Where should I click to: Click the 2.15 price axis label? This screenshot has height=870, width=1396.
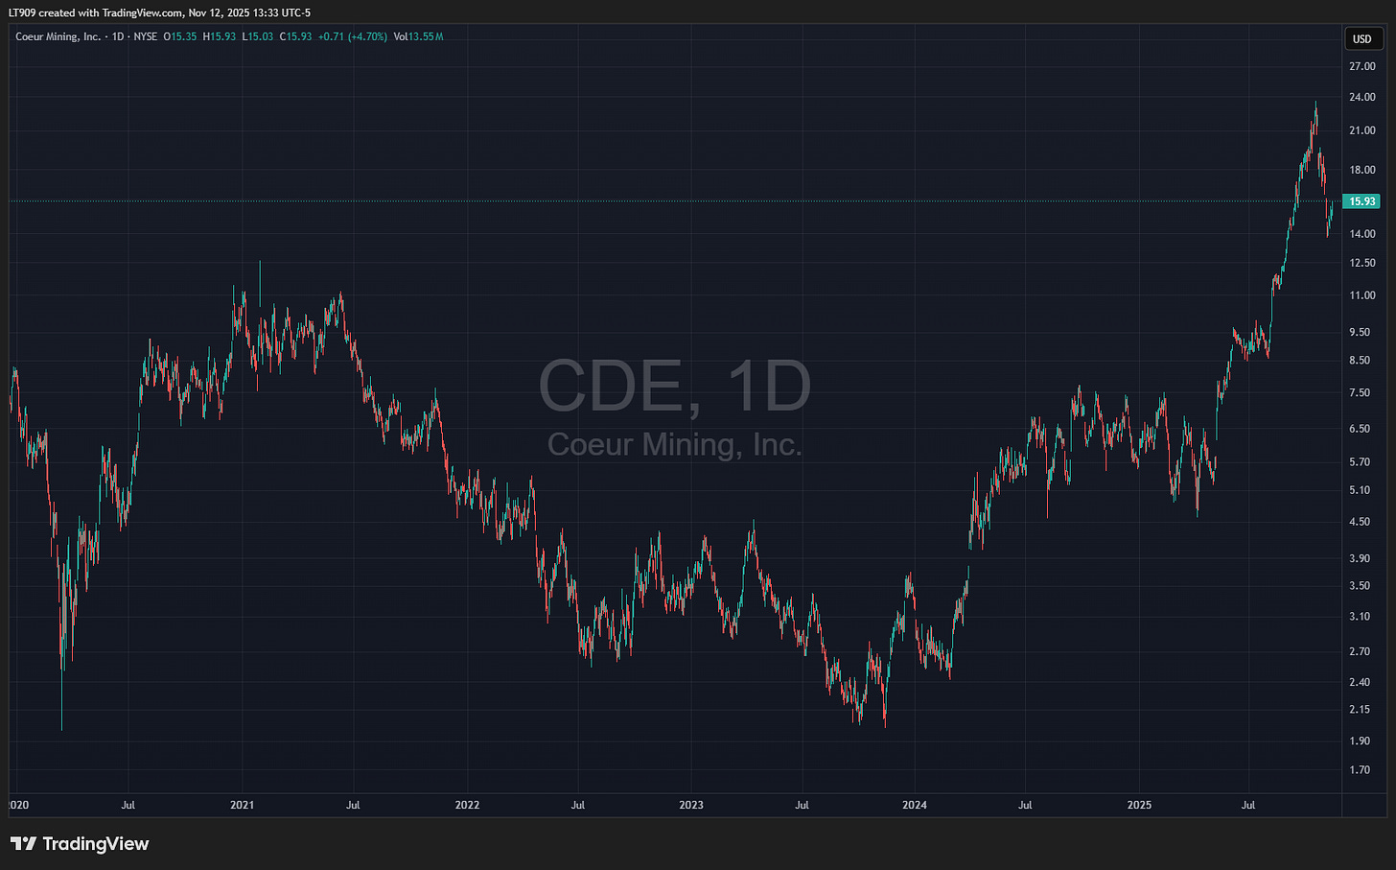pyautogui.click(x=1360, y=709)
